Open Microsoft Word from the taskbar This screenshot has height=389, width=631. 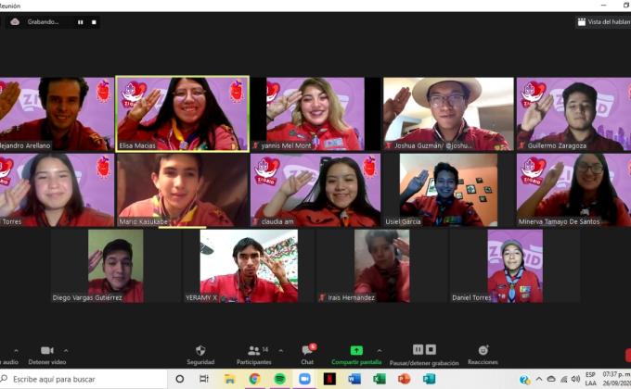coord(354,379)
